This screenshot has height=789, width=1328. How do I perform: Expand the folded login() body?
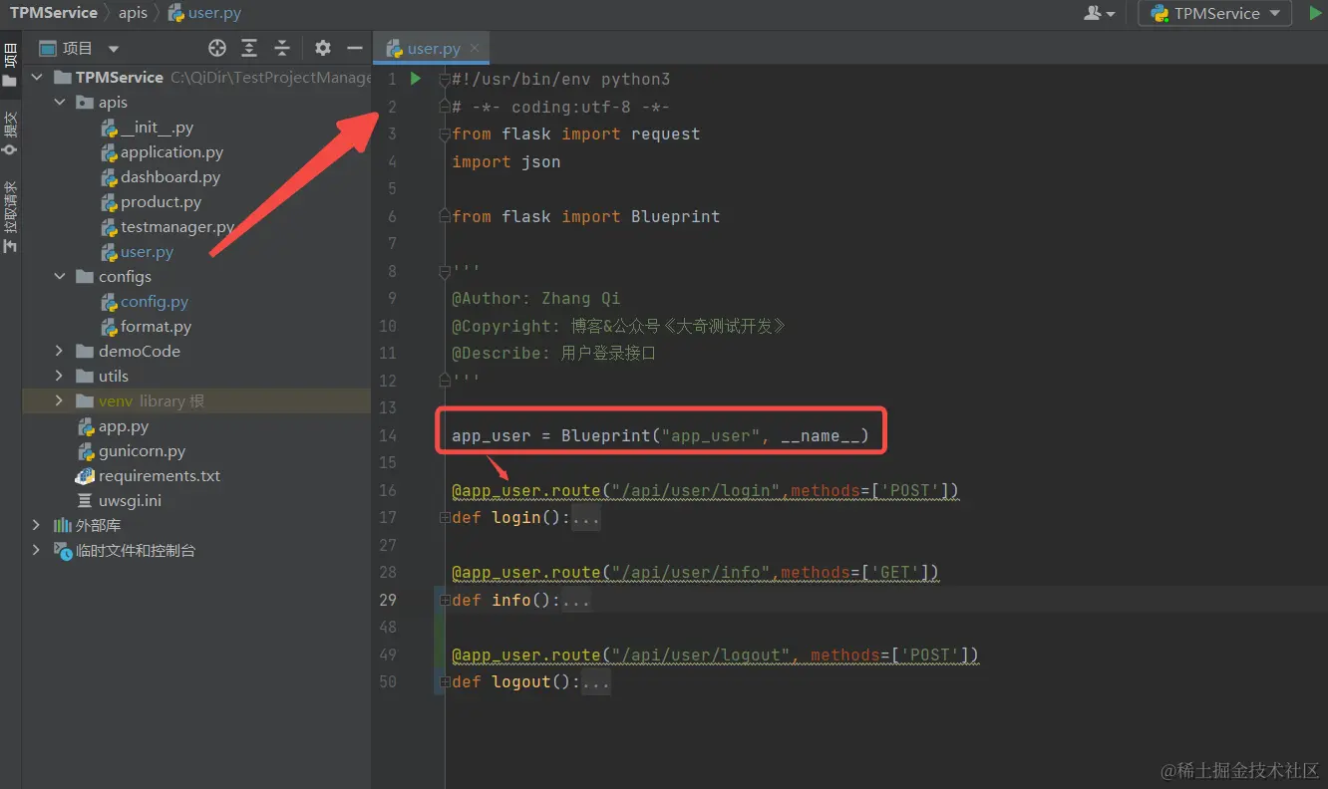[585, 518]
